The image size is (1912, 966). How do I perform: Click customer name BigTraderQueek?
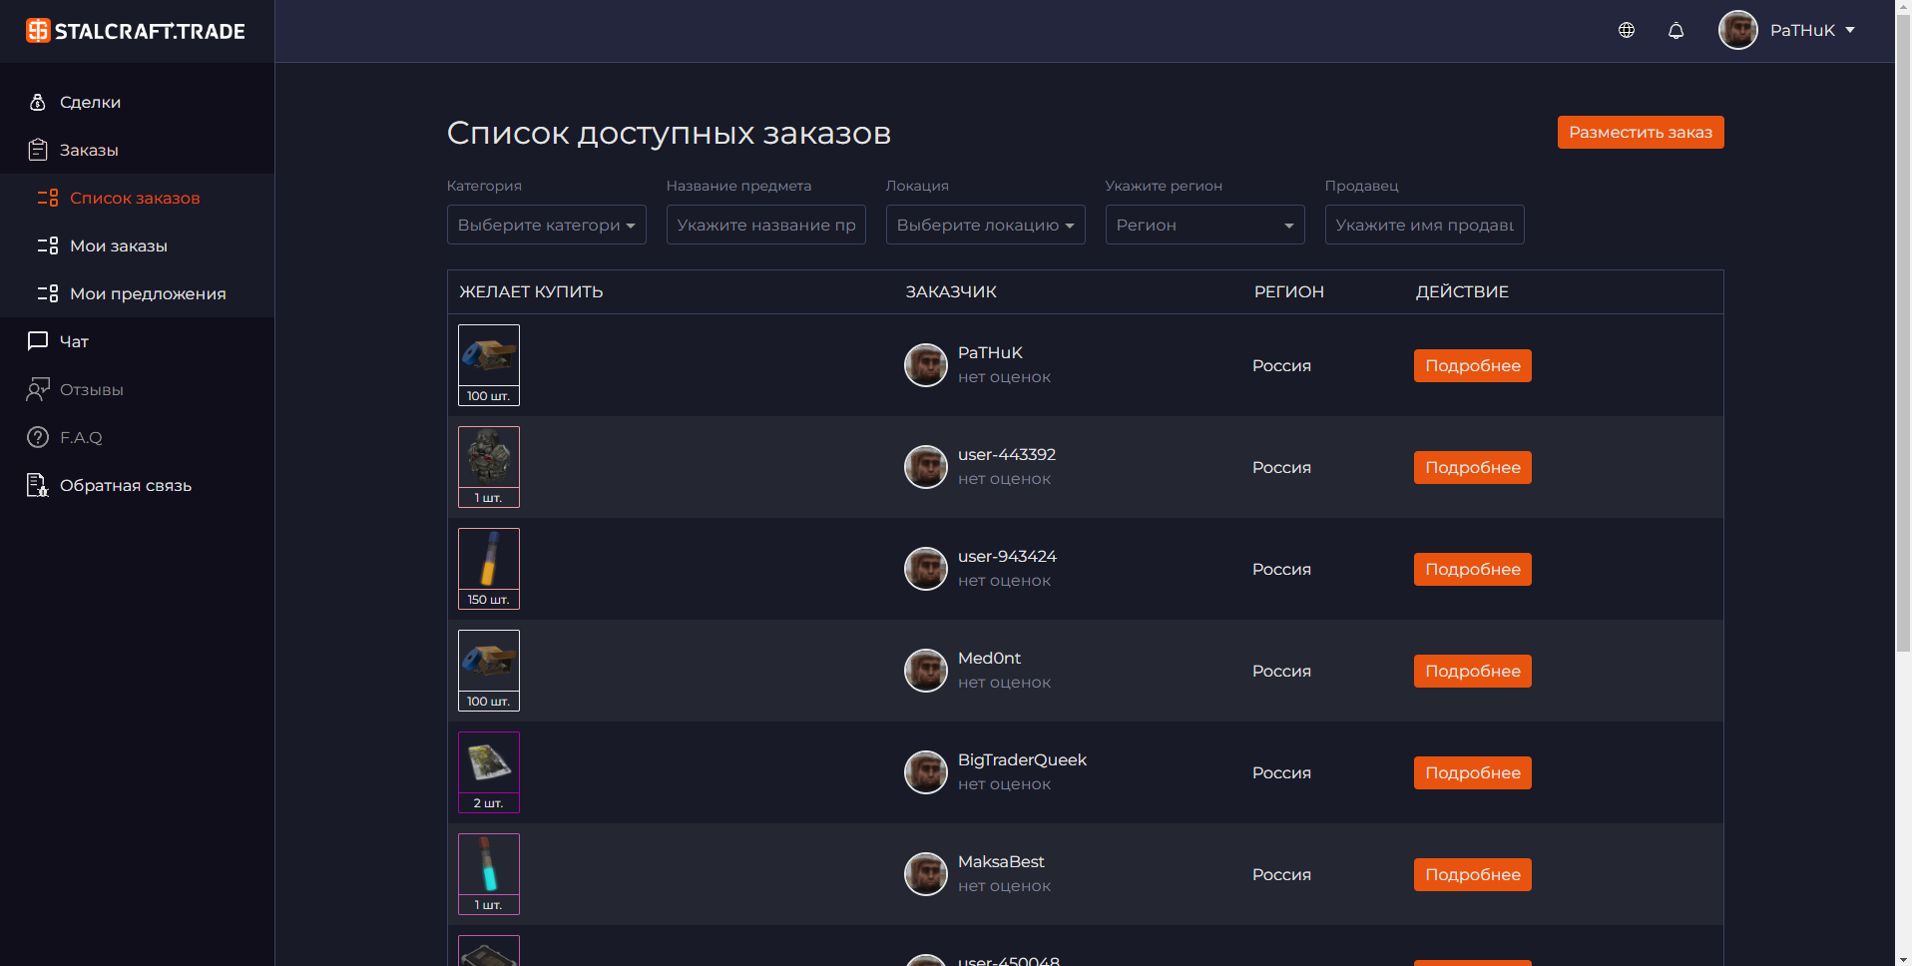(x=1022, y=759)
